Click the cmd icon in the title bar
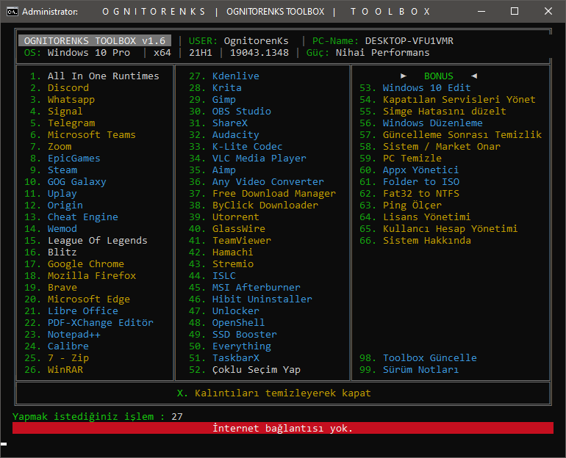566x458 pixels. point(12,12)
